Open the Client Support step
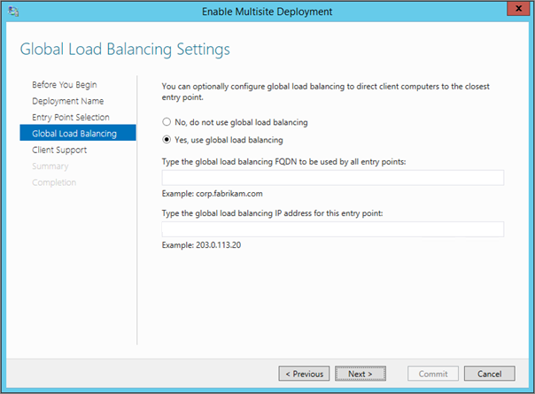Viewport: 535px width, 394px height. click(x=59, y=151)
